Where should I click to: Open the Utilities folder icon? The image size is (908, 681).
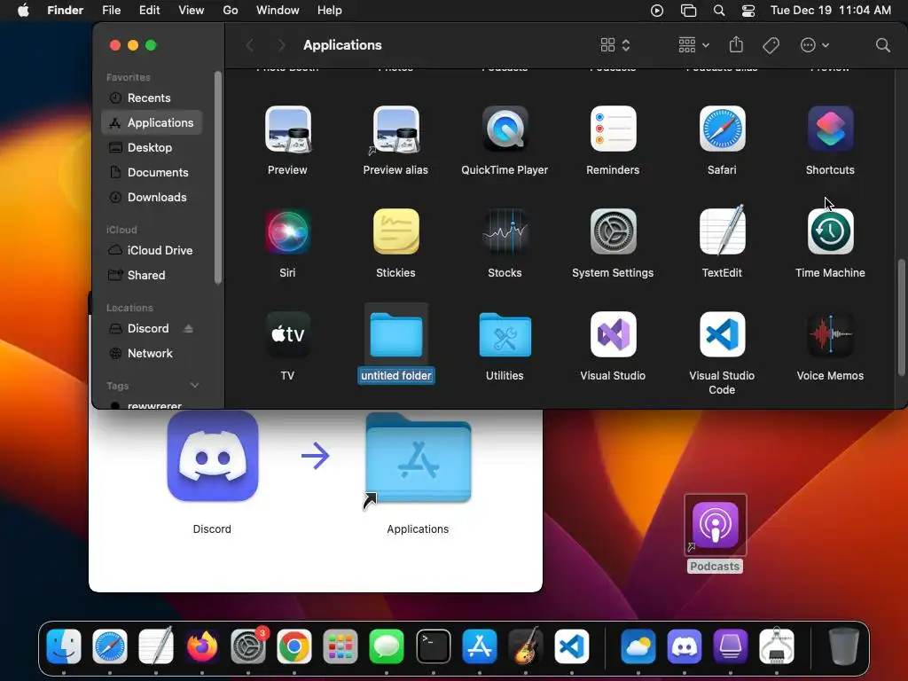(505, 334)
